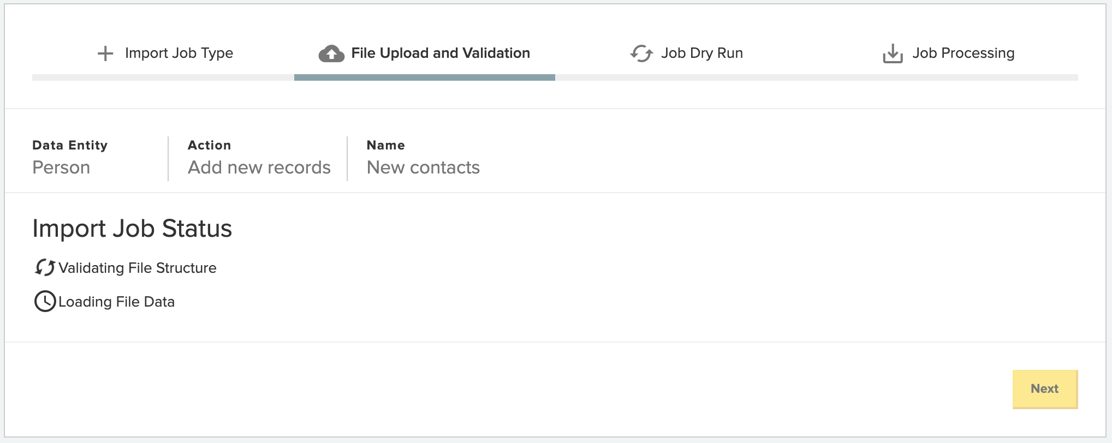Image resolution: width=1112 pixels, height=443 pixels.
Task: Click the clock icon beside Loading File Data
Action: tap(45, 301)
